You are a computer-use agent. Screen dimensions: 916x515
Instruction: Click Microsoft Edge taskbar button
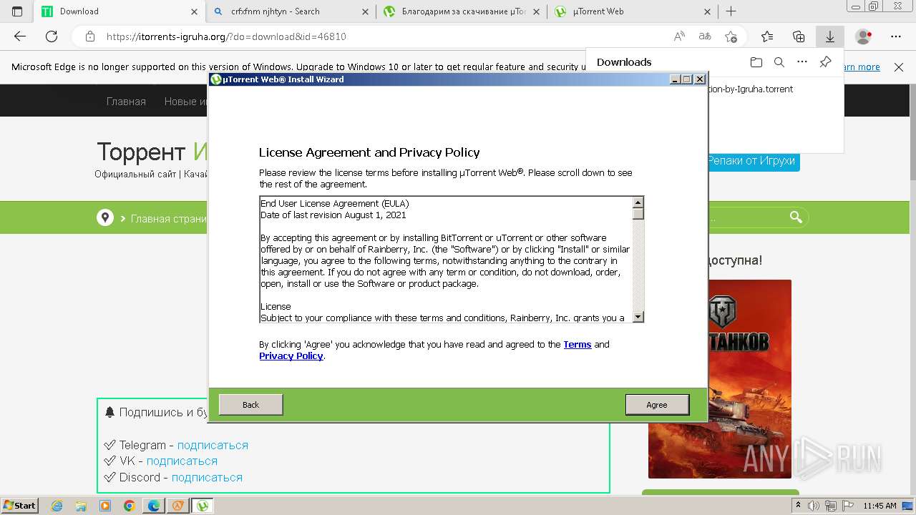(x=154, y=506)
